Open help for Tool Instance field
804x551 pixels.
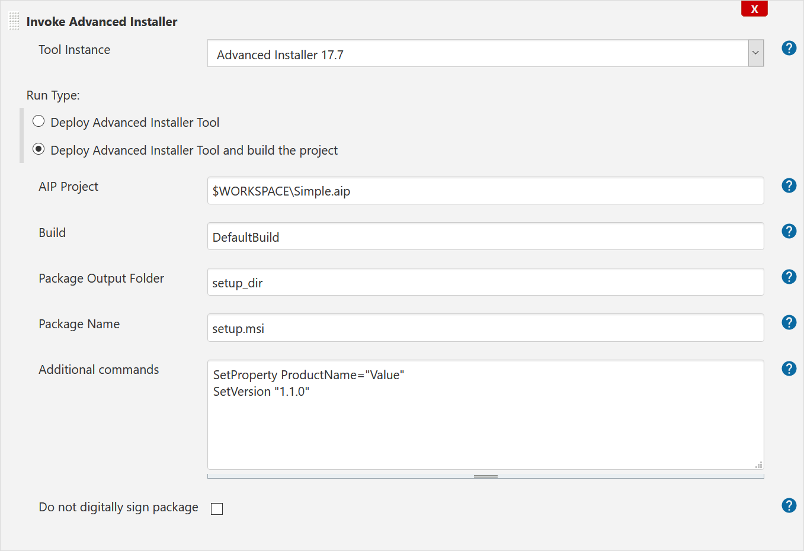pyautogui.click(x=789, y=48)
